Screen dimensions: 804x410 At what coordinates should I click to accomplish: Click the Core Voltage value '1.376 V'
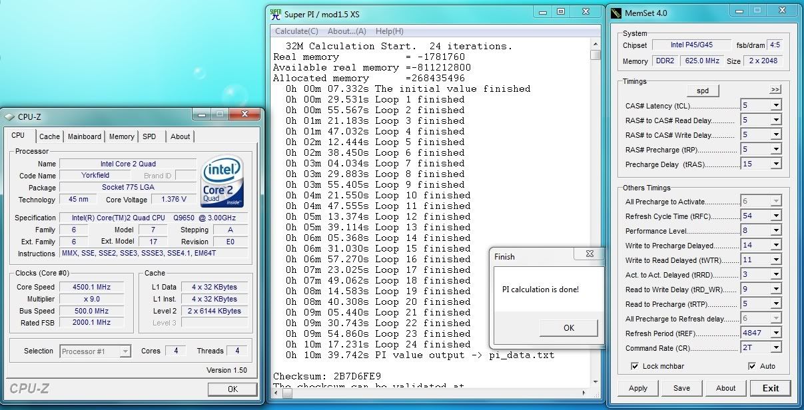tap(174, 200)
